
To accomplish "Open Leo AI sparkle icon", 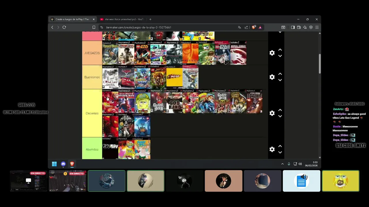I will 305,27.
